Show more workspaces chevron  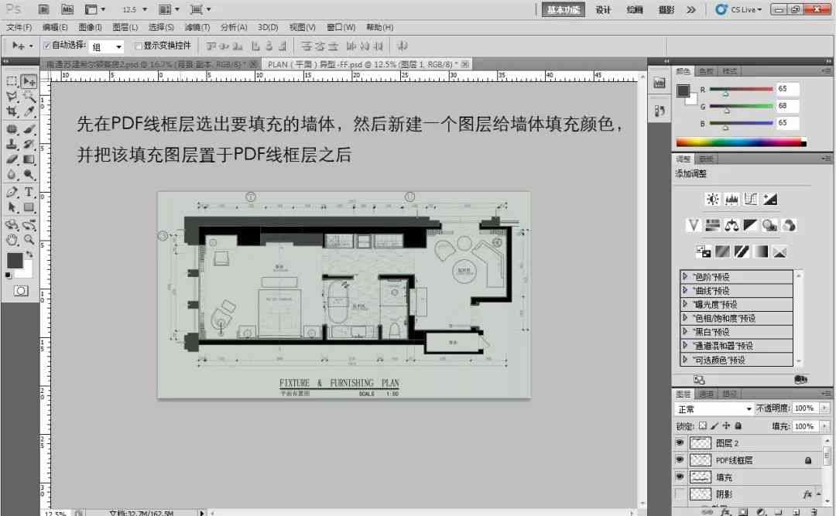click(691, 9)
